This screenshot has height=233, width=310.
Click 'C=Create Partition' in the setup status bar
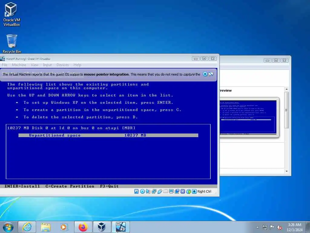(70, 186)
